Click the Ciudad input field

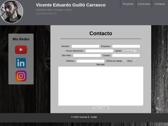pos(126,55)
